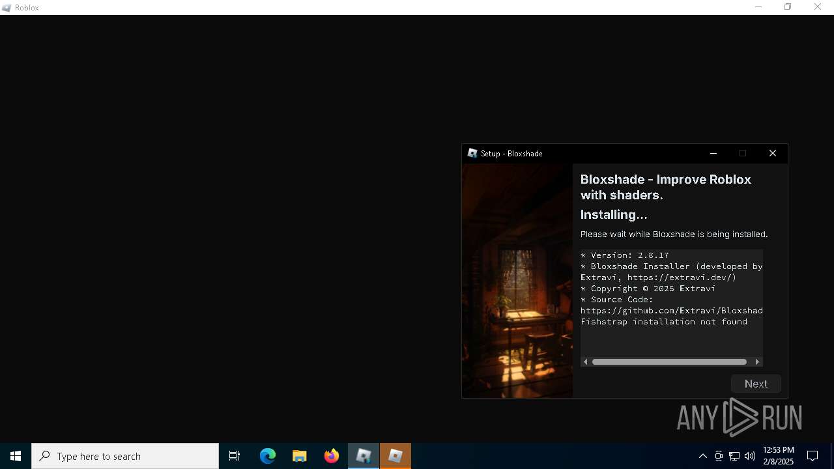Click the Next button in Bloxshade setup
Viewport: 834px width, 469px height.
coord(756,384)
